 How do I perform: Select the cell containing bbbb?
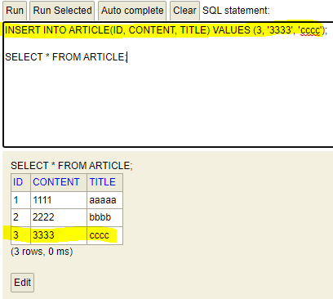tap(104, 217)
